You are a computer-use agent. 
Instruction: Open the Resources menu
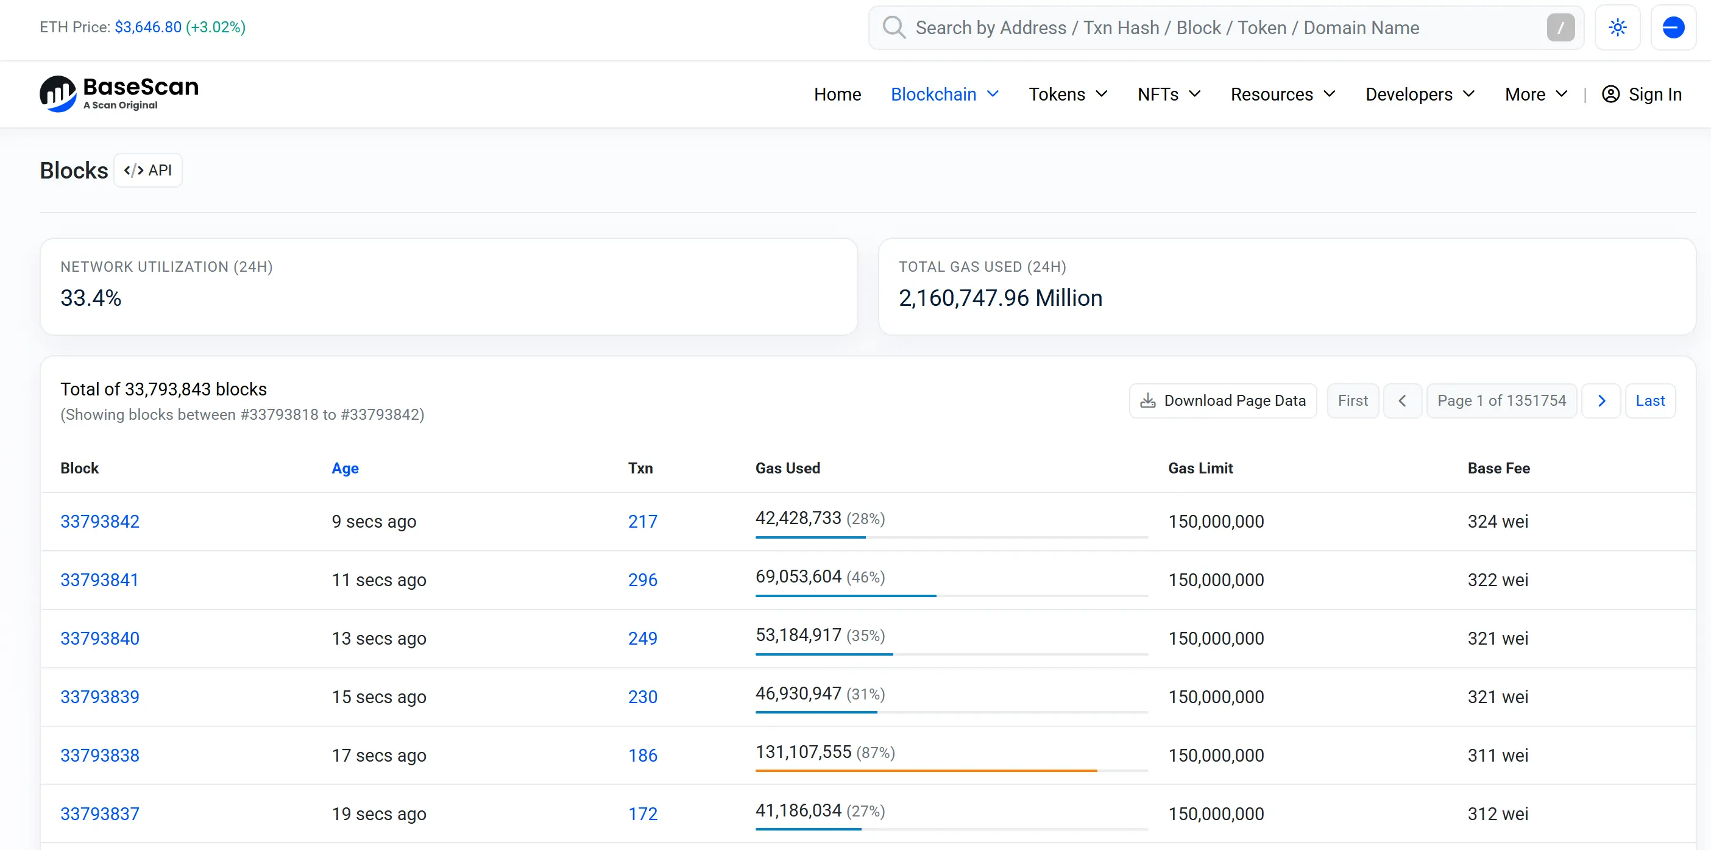click(x=1283, y=94)
